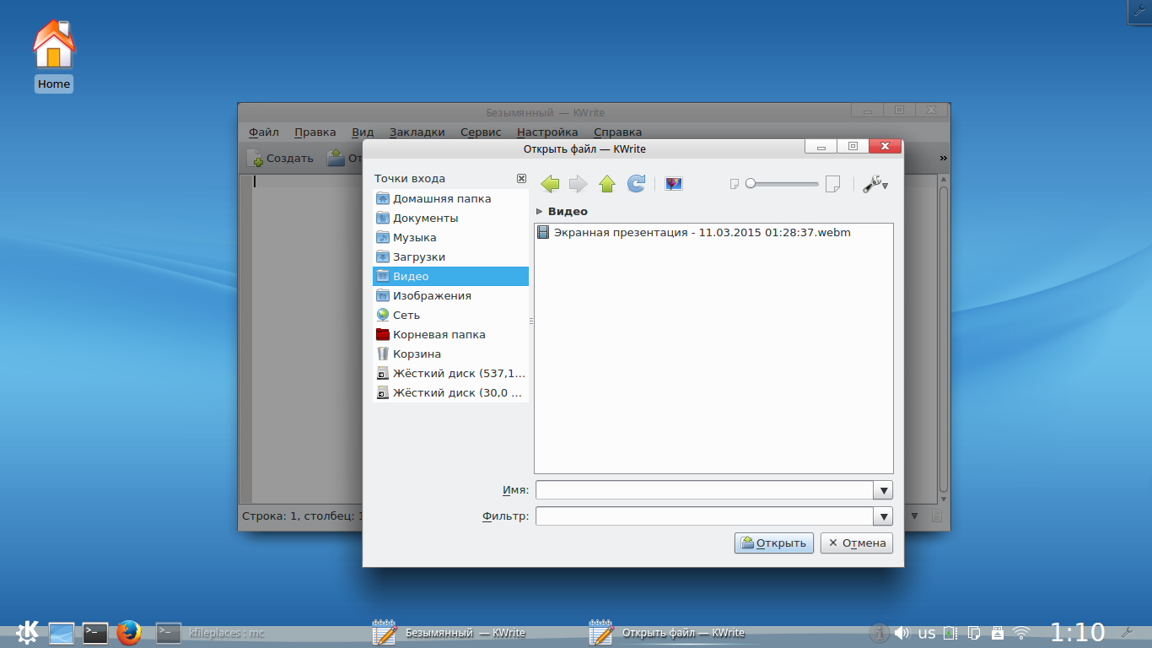The image size is (1152, 648).
Task: Reload the current folder view
Action: (x=637, y=184)
